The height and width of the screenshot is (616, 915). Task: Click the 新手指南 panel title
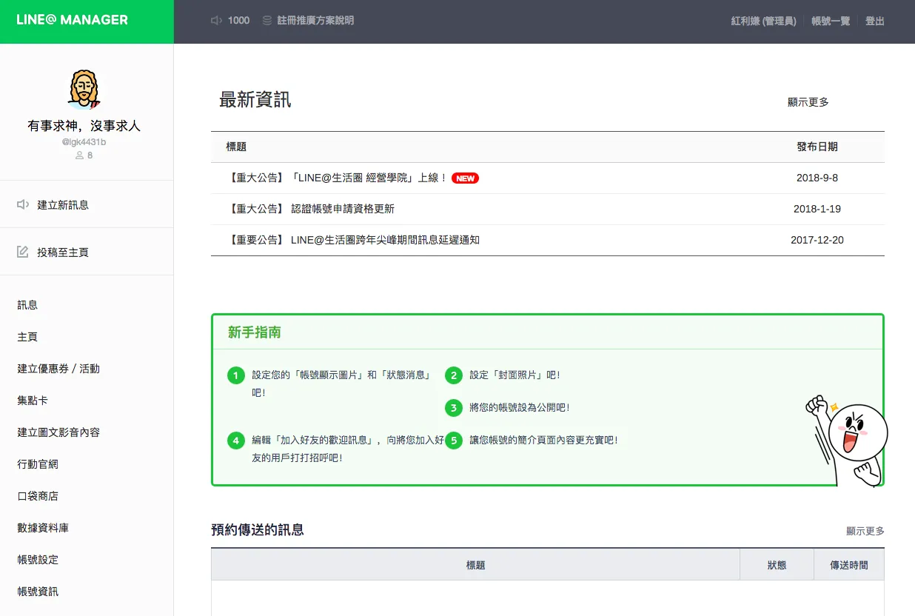(x=254, y=332)
